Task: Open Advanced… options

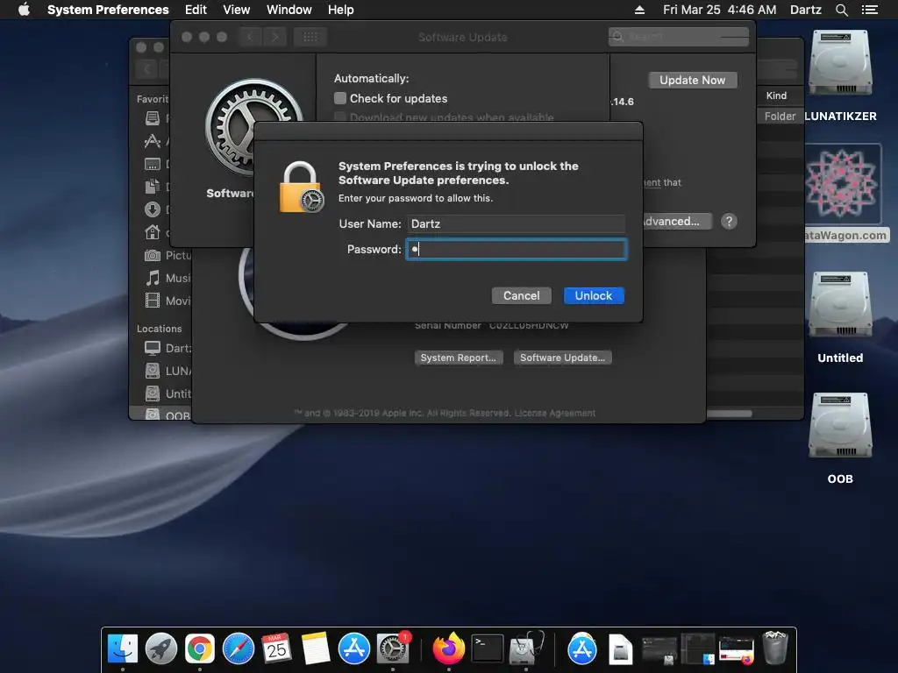Action: (x=677, y=222)
